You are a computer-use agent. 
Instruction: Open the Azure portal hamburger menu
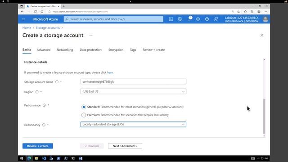point(23,19)
